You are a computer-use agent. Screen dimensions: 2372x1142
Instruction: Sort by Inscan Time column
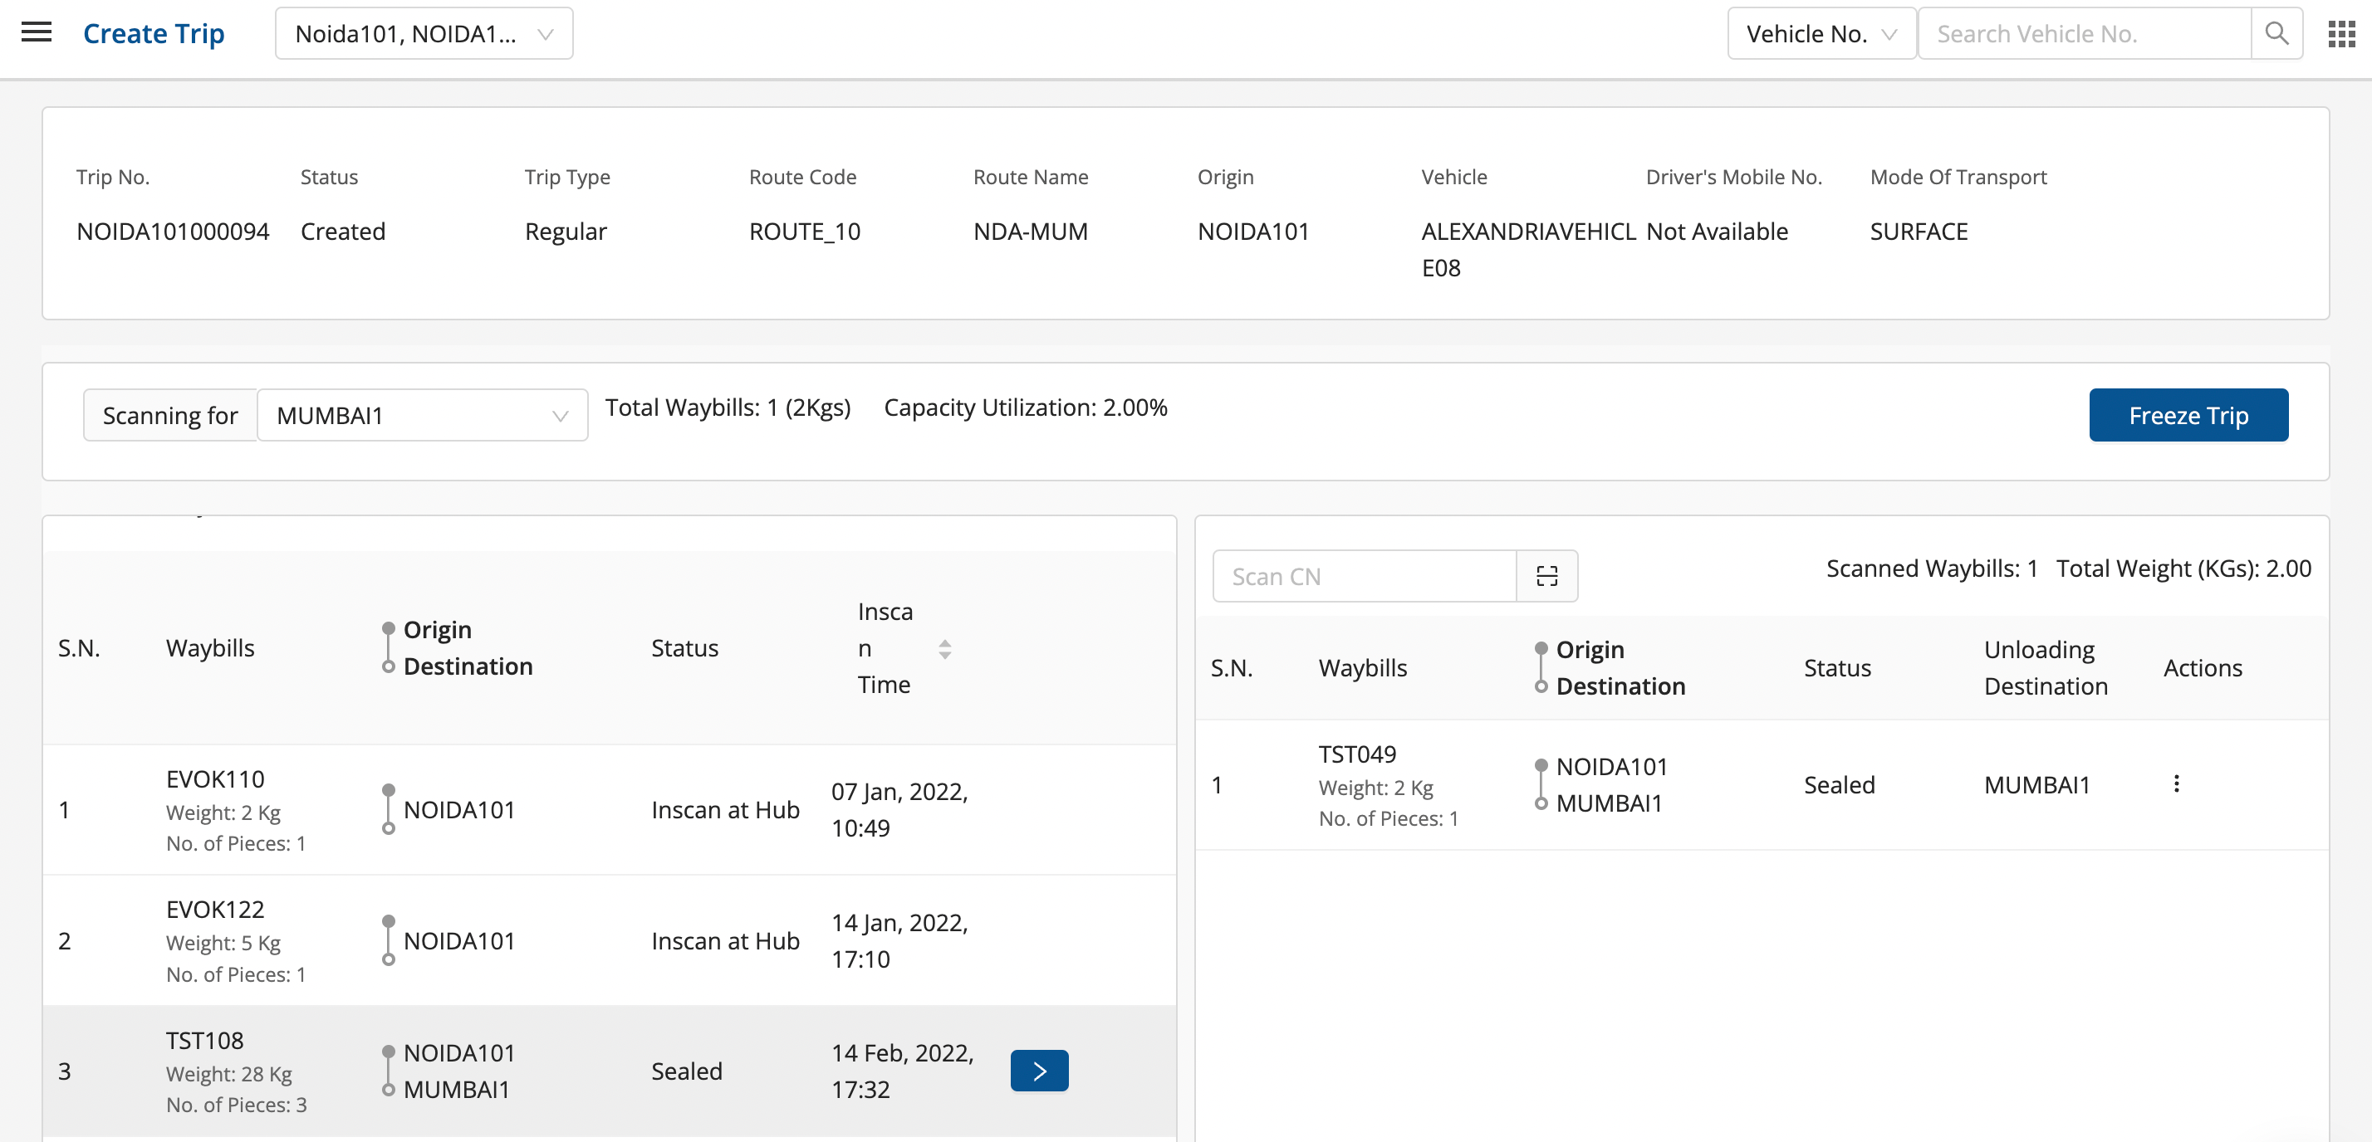[945, 649]
